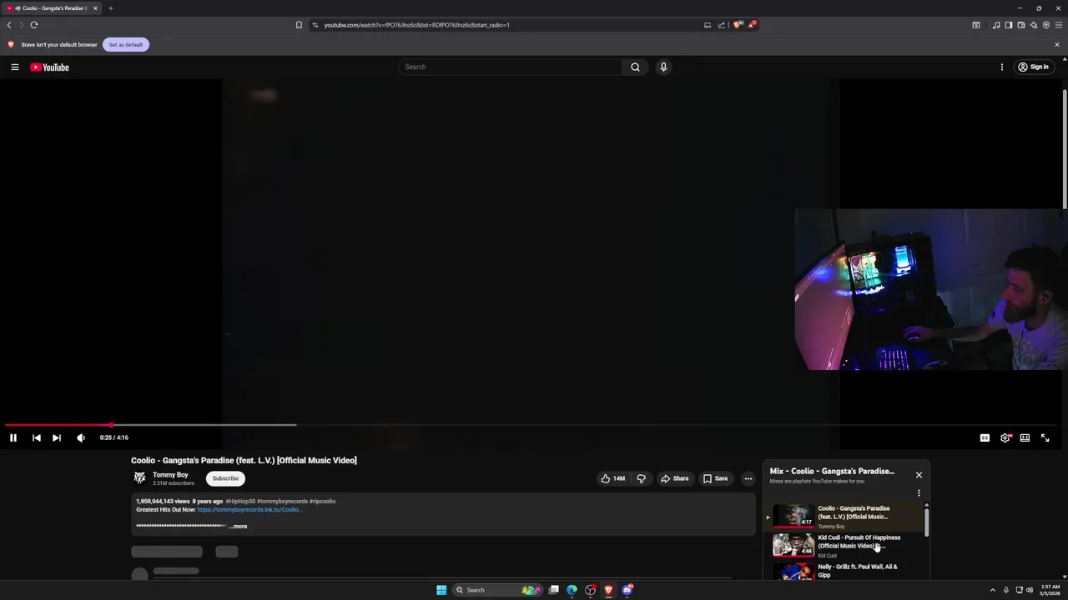The image size is (1068, 600).
Task: Open the tommyboyrecords.lnk.to/Coolio link
Action: [x=249, y=509]
